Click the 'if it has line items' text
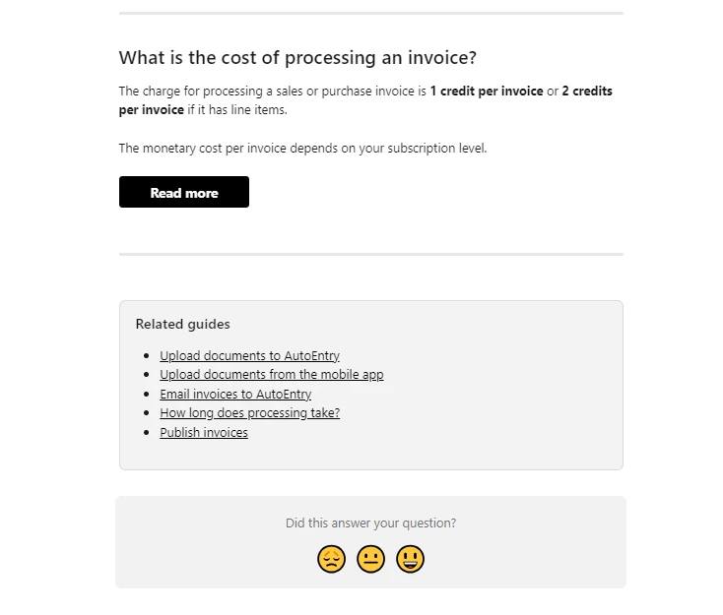This screenshot has height=615, width=723. (x=237, y=109)
